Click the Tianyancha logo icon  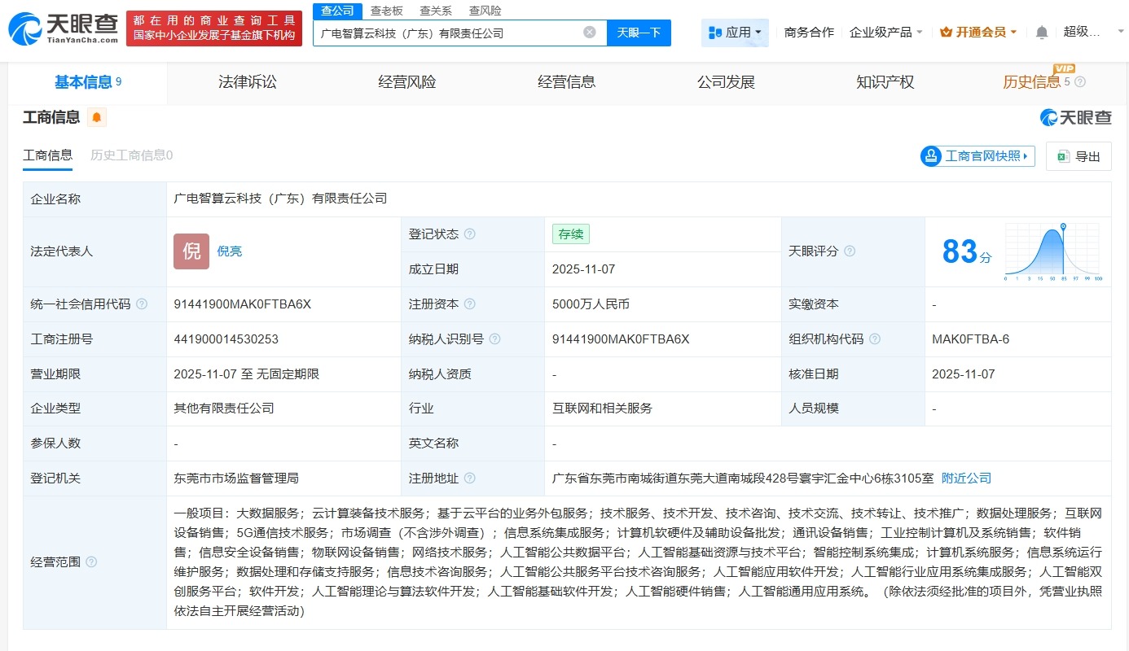pyautogui.click(x=23, y=26)
